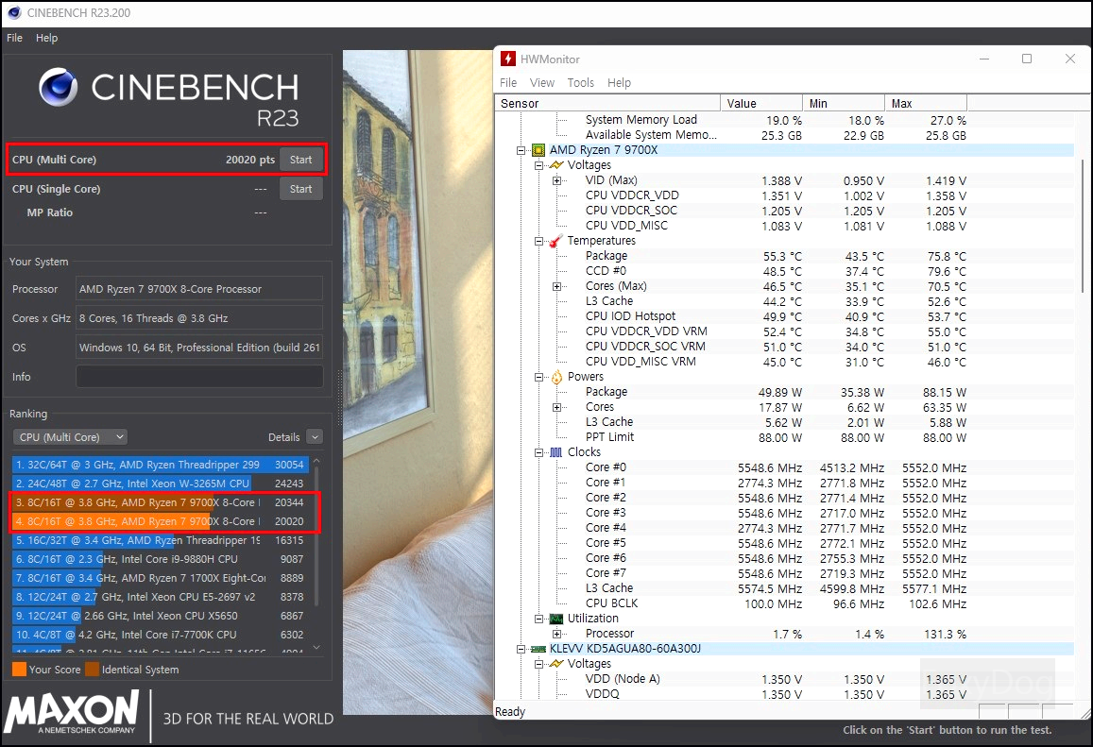Expand the ranking Details dropdown arrow
The width and height of the screenshot is (1093, 747).
click(x=316, y=437)
